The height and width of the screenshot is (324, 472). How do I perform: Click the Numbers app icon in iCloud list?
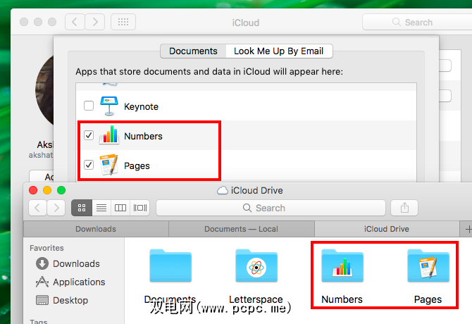click(109, 135)
